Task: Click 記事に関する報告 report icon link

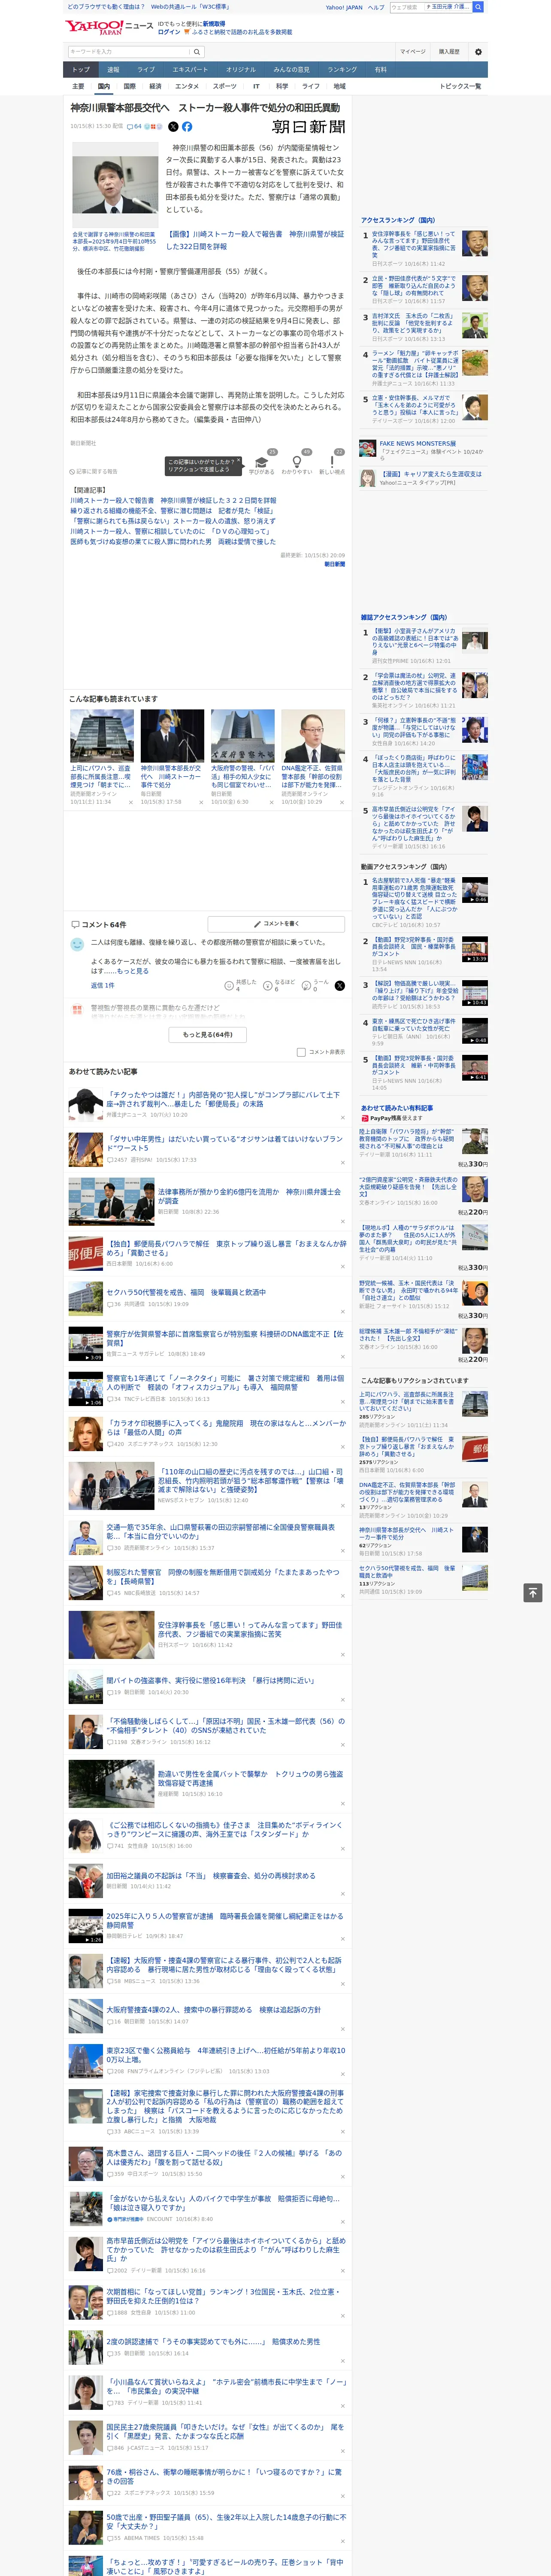Action: [x=93, y=471]
